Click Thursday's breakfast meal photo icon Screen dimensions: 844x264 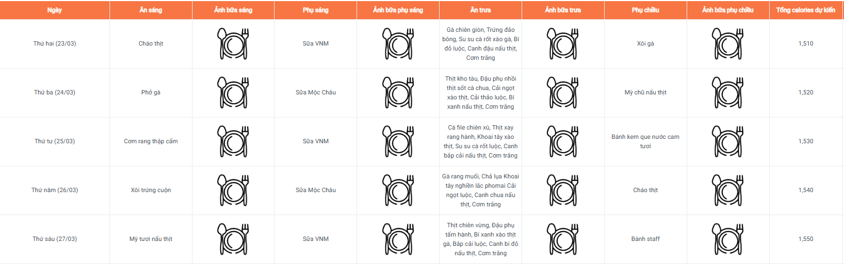click(x=233, y=190)
